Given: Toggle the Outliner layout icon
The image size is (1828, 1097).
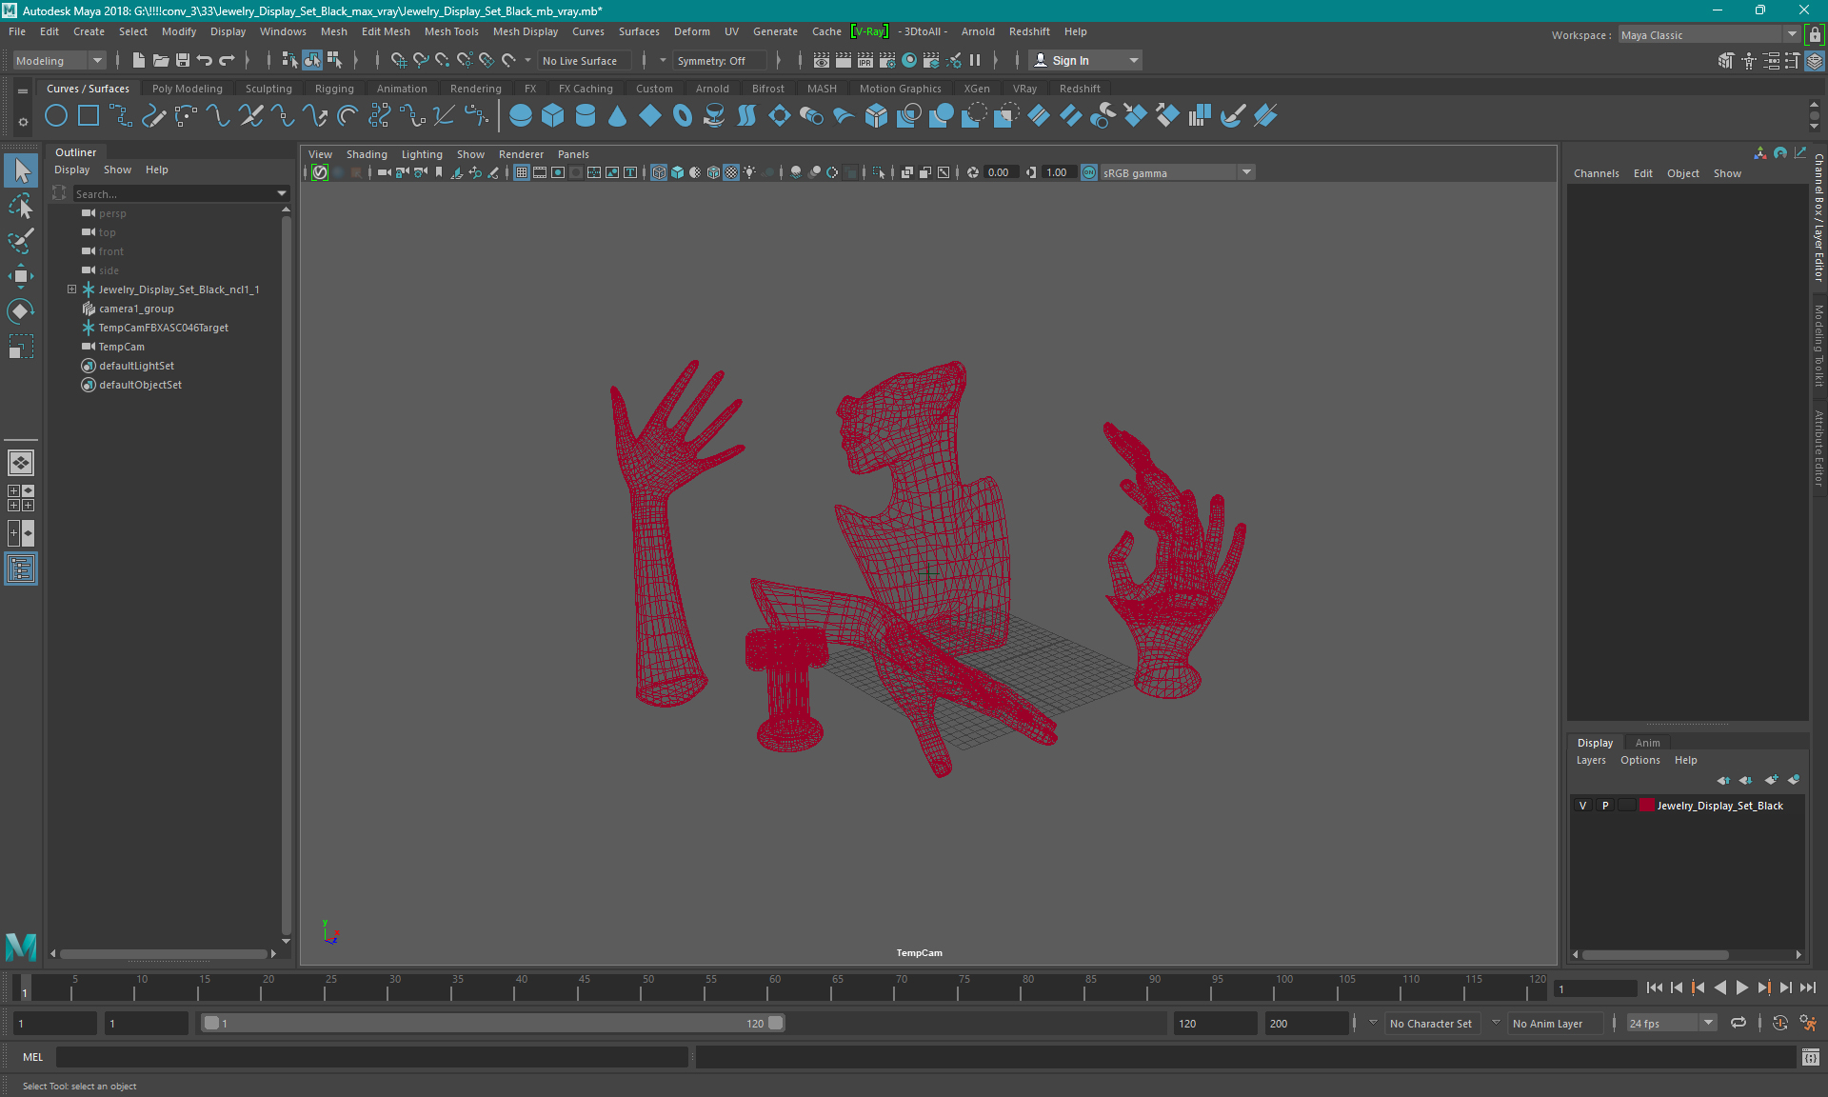Looking at the screenshot, I should coord(21,569).
